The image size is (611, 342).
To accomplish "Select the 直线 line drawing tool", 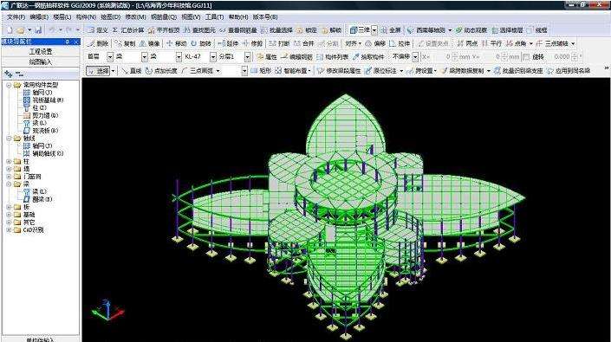I will (132, 71).
